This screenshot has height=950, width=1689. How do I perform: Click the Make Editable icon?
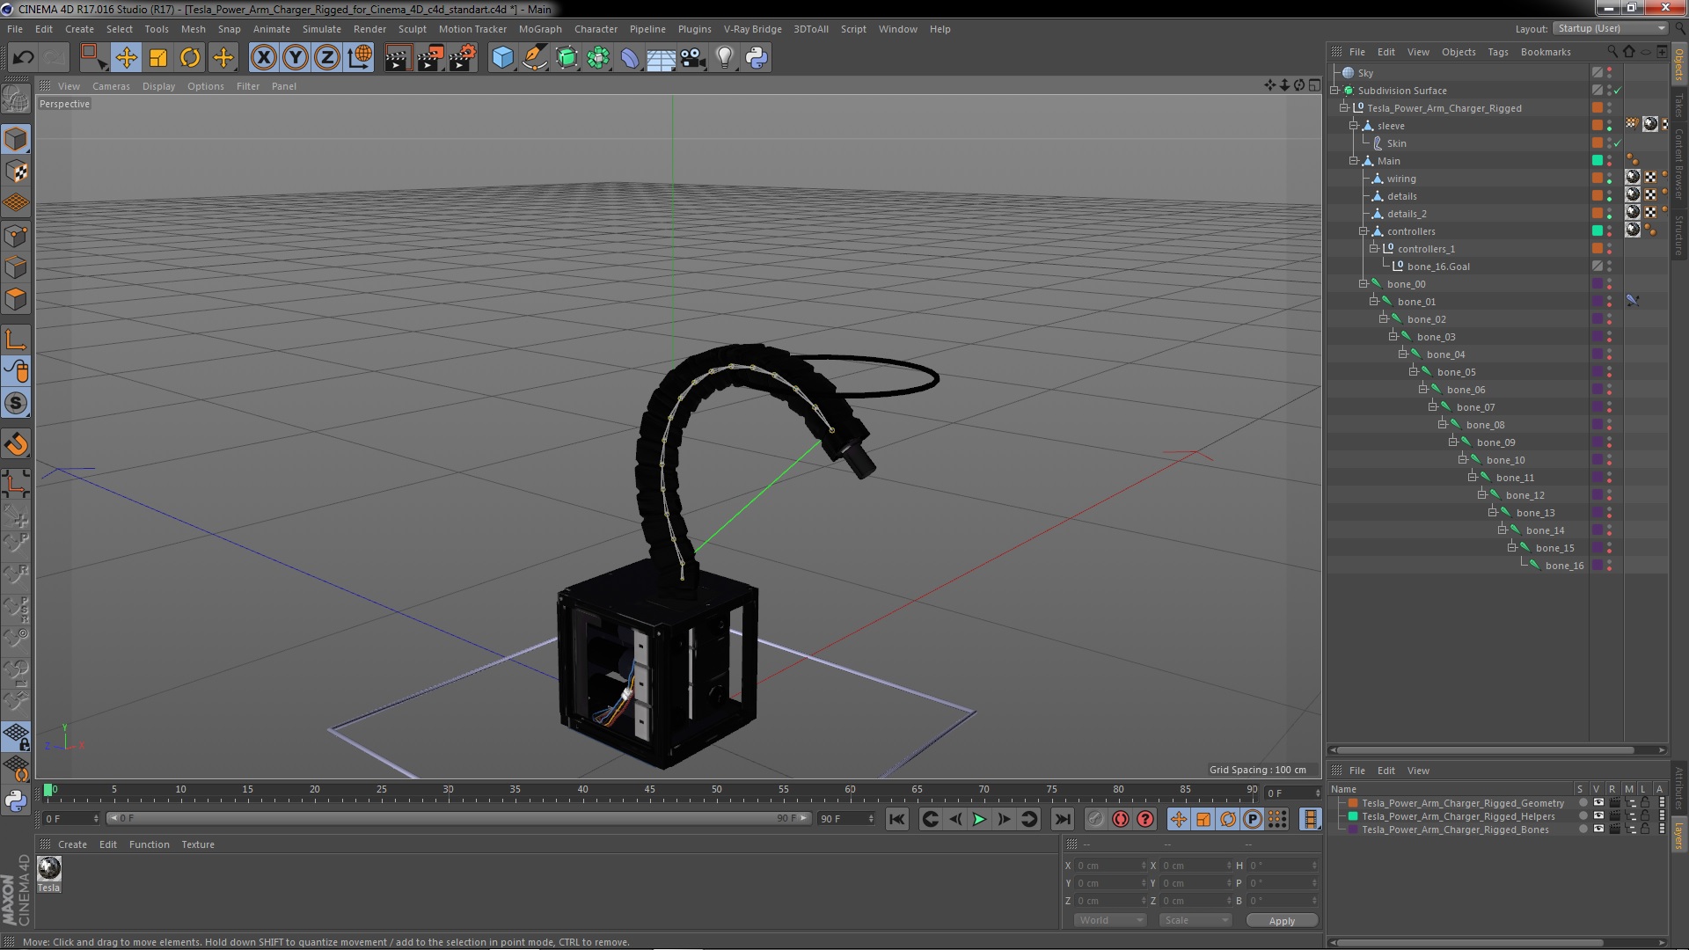pyautogui.click(x=16, y=99)
